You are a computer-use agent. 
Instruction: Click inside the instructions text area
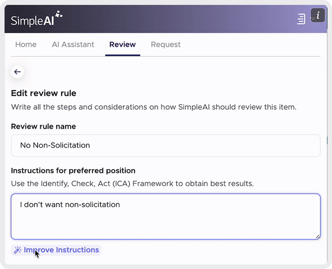click(x=166, y=216)
